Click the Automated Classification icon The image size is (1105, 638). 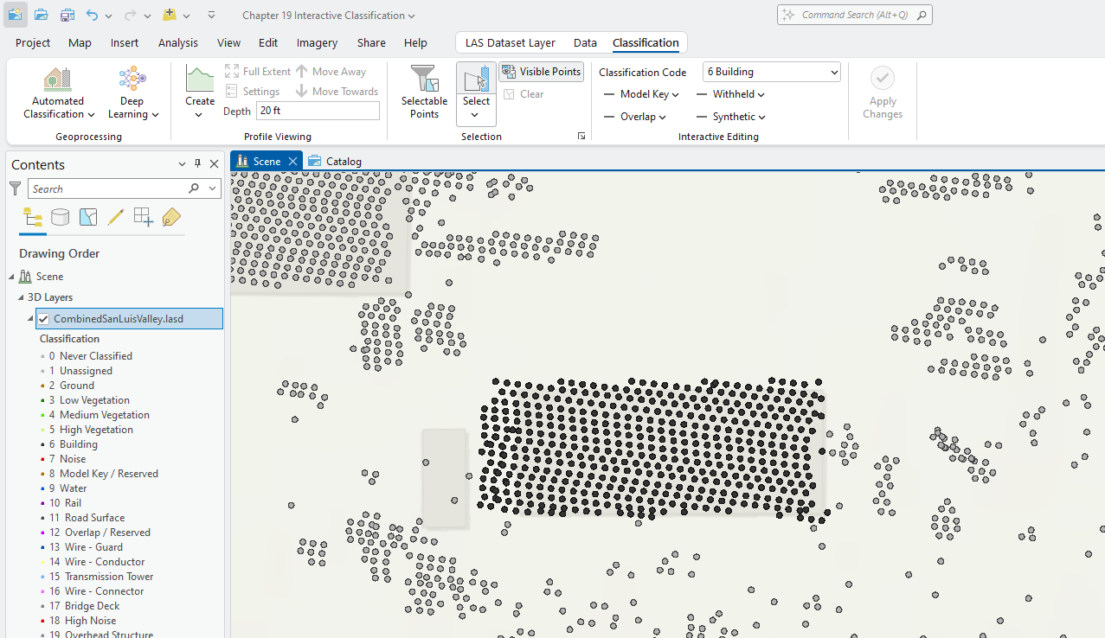coord(58,80)
